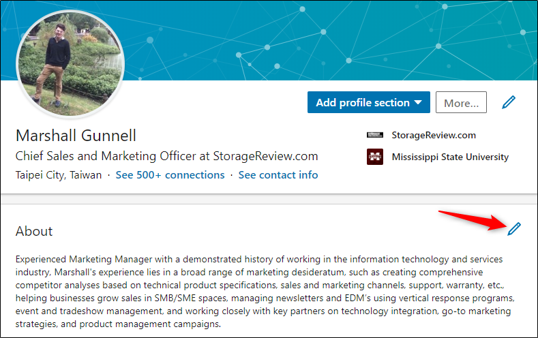Click the Mississippi State University text link
This screenshot has width=538, height=338.
tap(450, 157)
